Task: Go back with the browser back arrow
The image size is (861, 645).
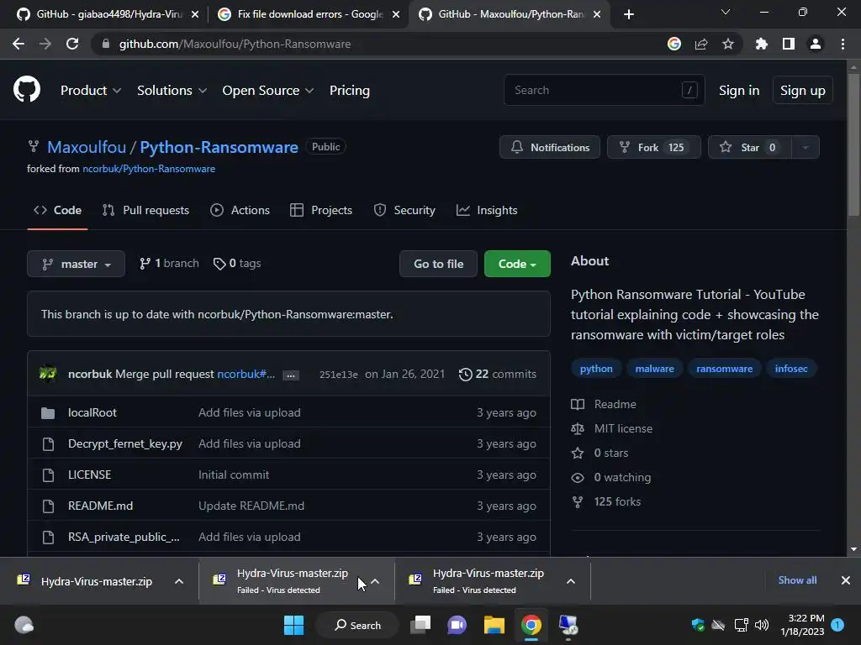Action: (x=18, y=44)
